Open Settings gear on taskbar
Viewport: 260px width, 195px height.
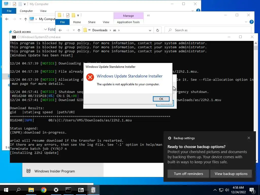(56, 190)
